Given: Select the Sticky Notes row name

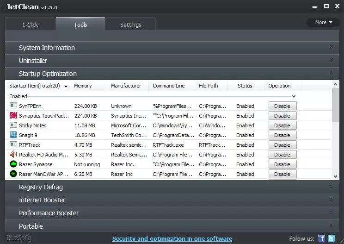Looking at the screenshot, I should (33, 125).
